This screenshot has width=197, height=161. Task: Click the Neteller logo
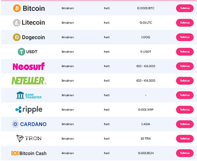point(29,81)
